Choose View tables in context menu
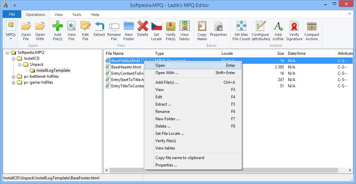Image resolution: width=356 pixels, height=184 pixels. pos(193,148)
